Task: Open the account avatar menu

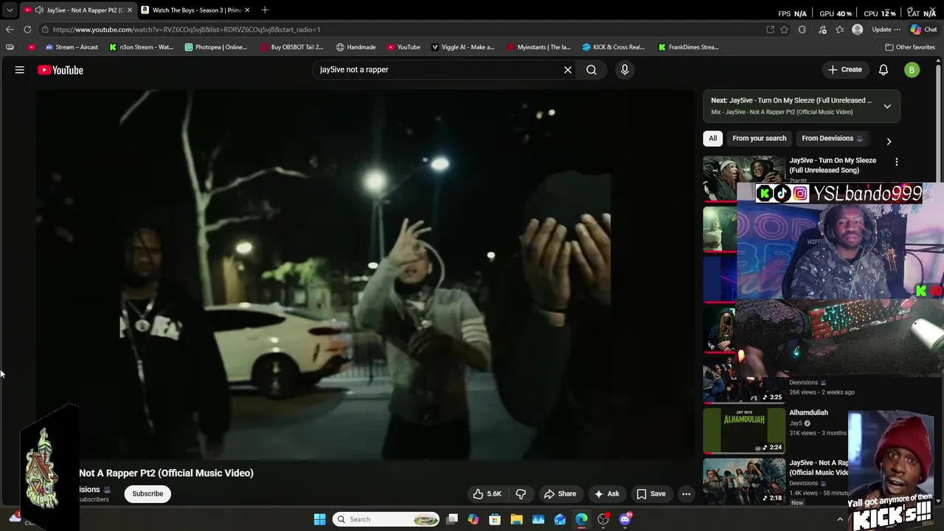Action: pyautogui.click(x=912, y=70)
